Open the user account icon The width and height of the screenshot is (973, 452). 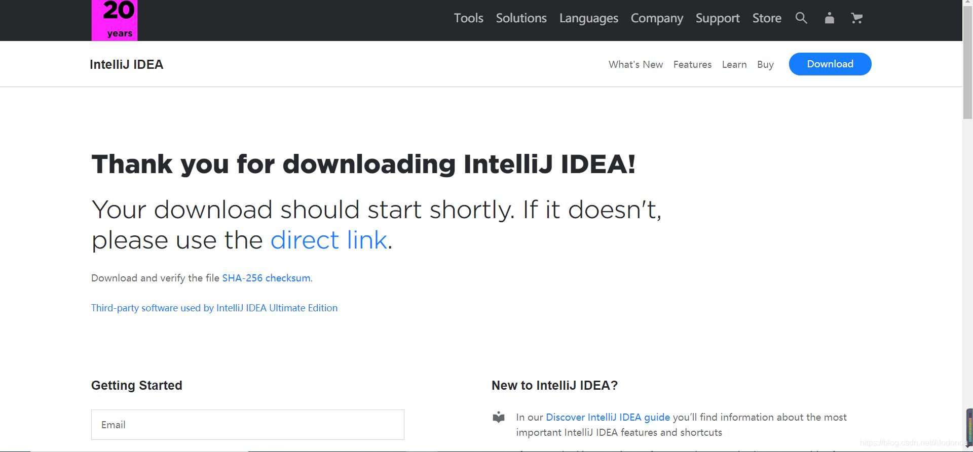click(x=829, y=18)
